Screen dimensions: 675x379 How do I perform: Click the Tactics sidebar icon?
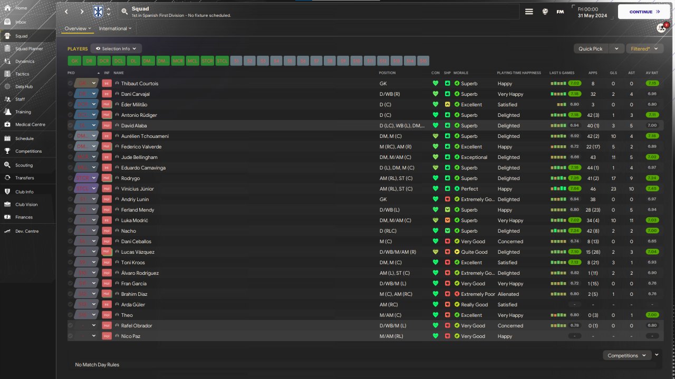pyautogui.click(x=8, y=74)
